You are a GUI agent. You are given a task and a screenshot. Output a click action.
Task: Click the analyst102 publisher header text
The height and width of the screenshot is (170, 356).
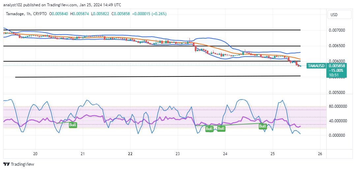(x=62, y=5)
